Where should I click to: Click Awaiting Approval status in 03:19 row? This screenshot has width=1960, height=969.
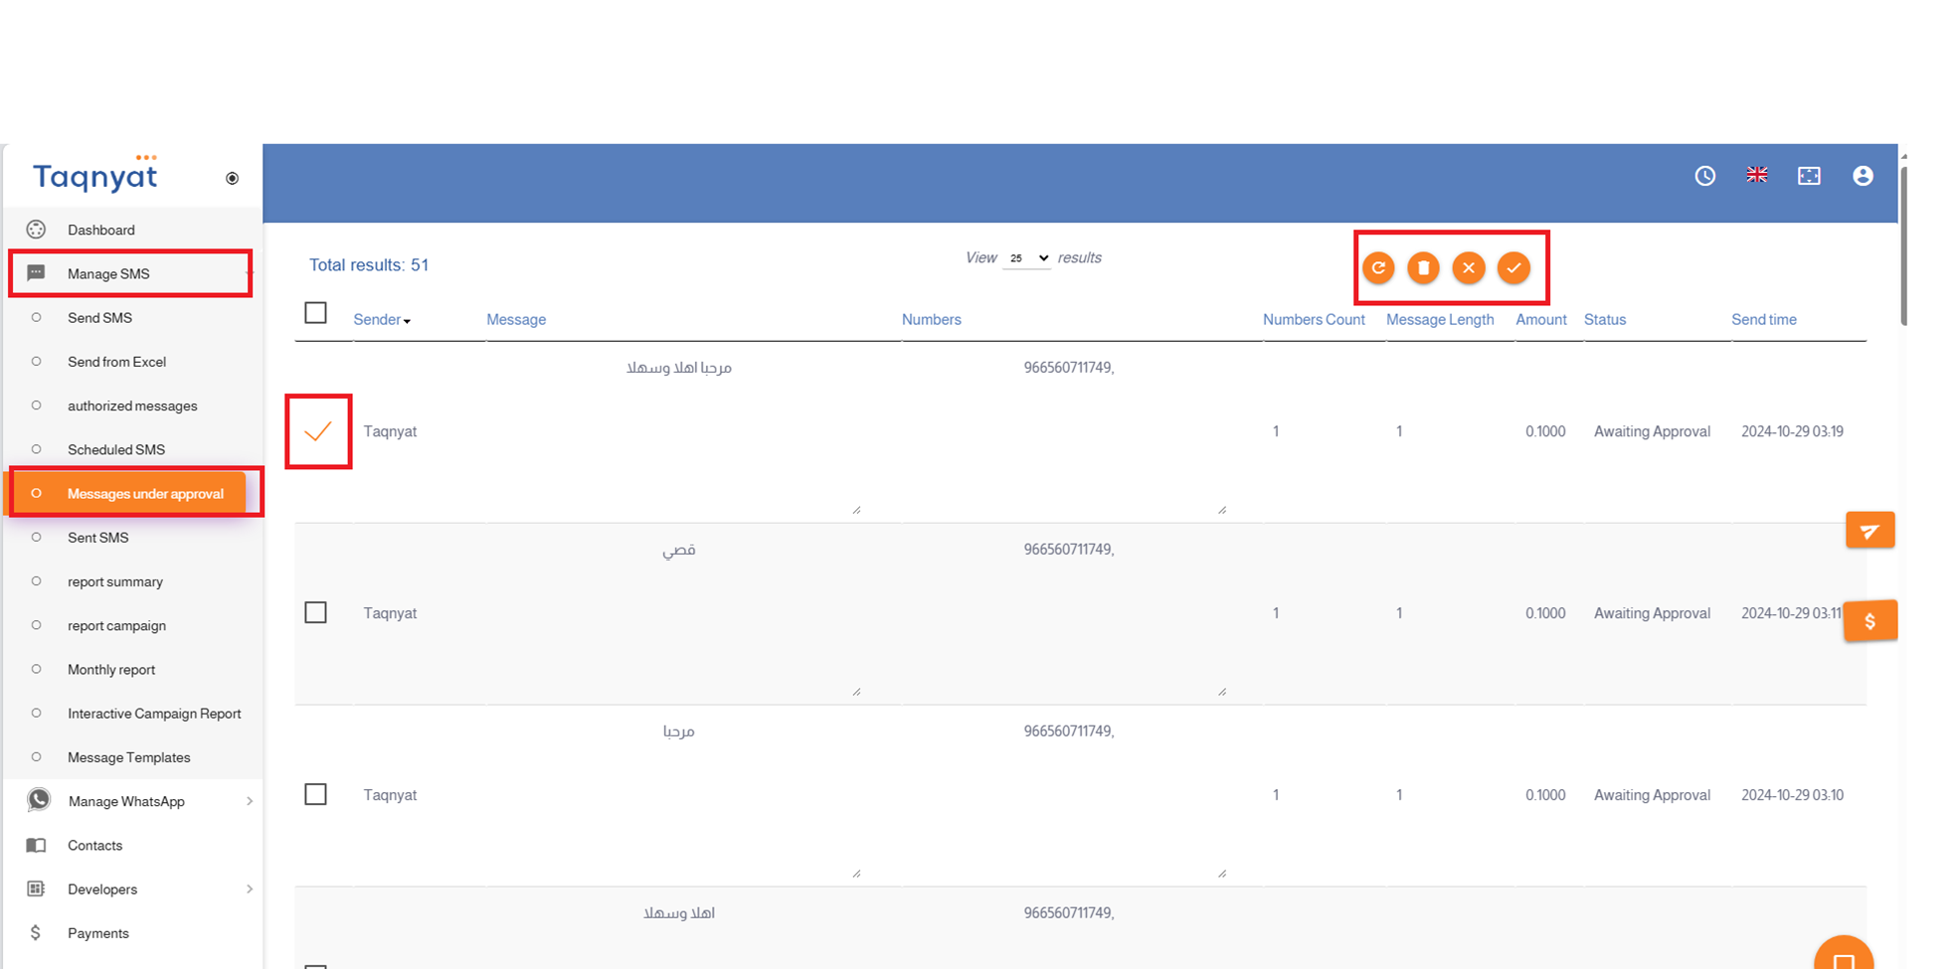1652,431
